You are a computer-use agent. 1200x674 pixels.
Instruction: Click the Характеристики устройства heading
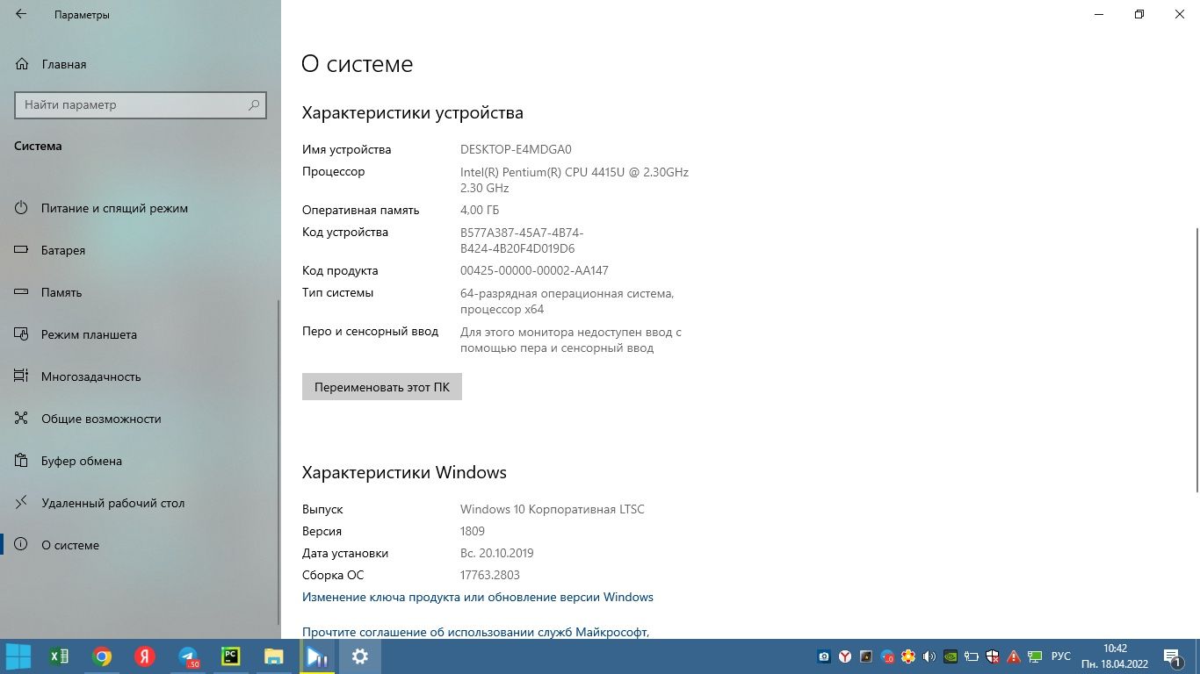click(413, 112)
